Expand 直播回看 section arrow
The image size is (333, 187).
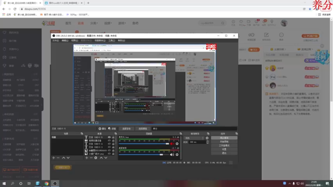[x=313, y=49]
